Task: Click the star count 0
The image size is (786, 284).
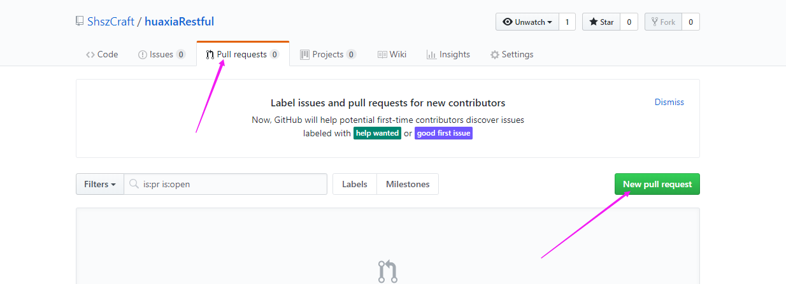Action: coord(629,22)
